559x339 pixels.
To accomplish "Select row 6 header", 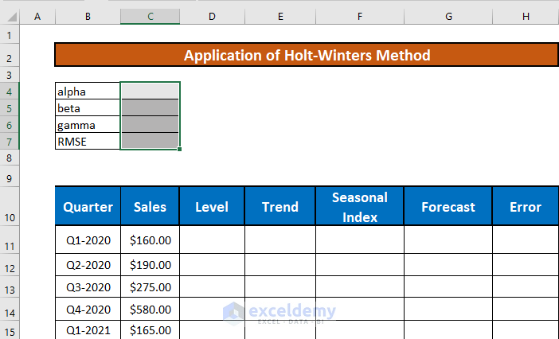I will (10, 125).
